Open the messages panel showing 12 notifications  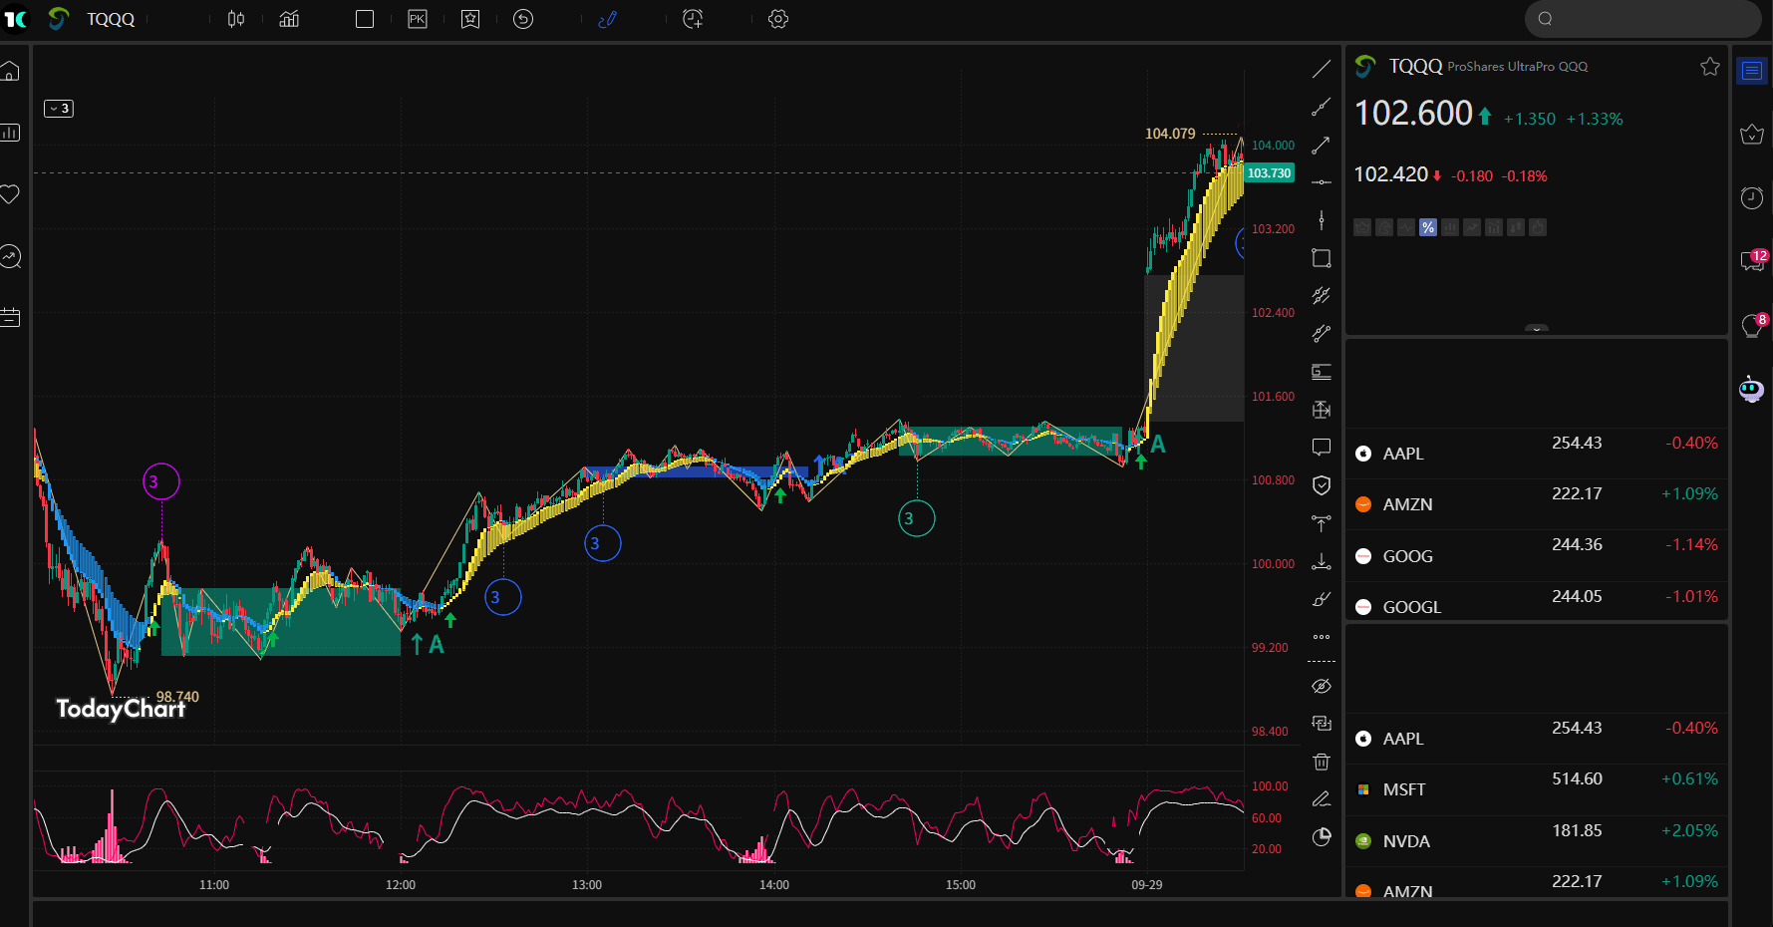[1751, 261]
